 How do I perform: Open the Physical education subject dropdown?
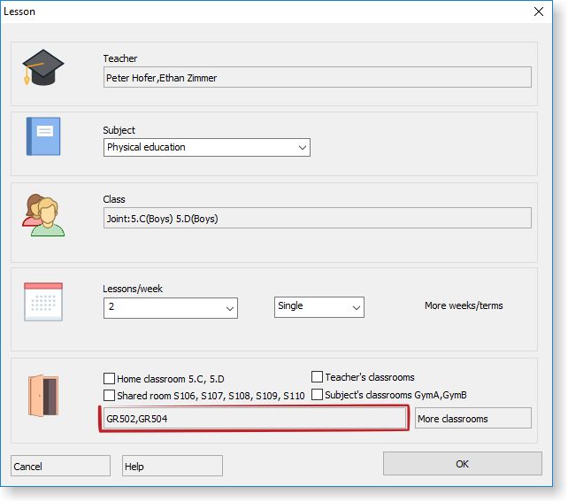206,147
